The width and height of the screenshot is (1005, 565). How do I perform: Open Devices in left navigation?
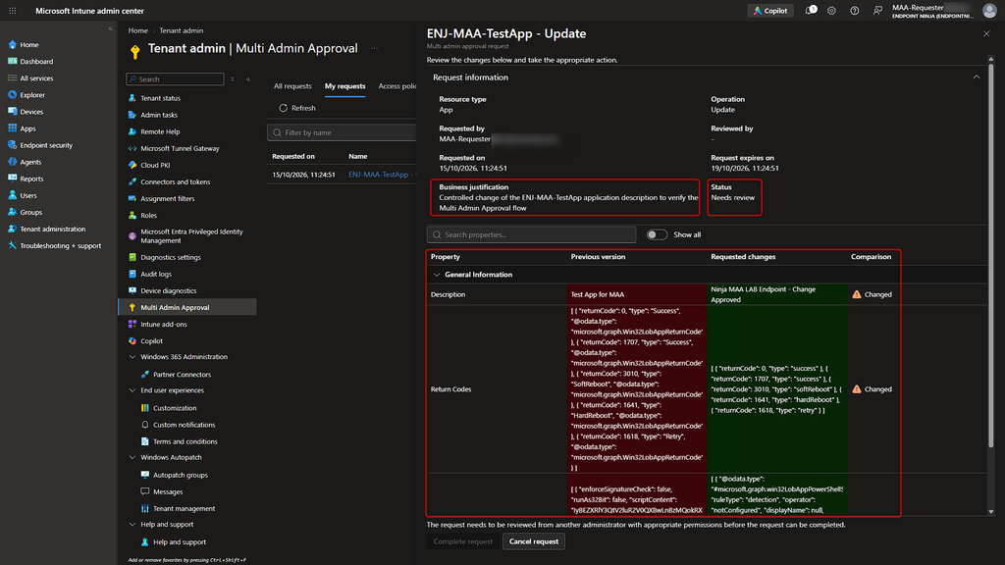coord(31,112)
